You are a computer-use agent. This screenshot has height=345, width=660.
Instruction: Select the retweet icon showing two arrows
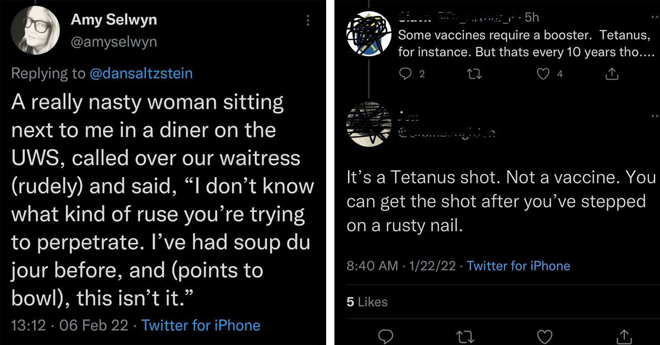(x=474, y=74)
